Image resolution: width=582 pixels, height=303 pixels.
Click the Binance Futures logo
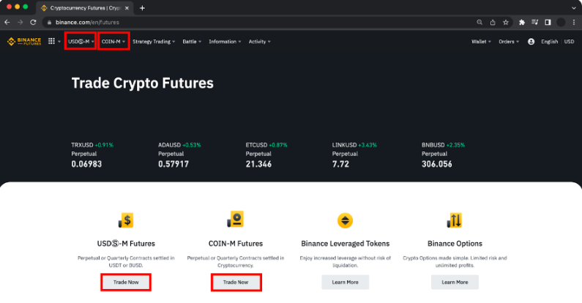tap(24, 42)
